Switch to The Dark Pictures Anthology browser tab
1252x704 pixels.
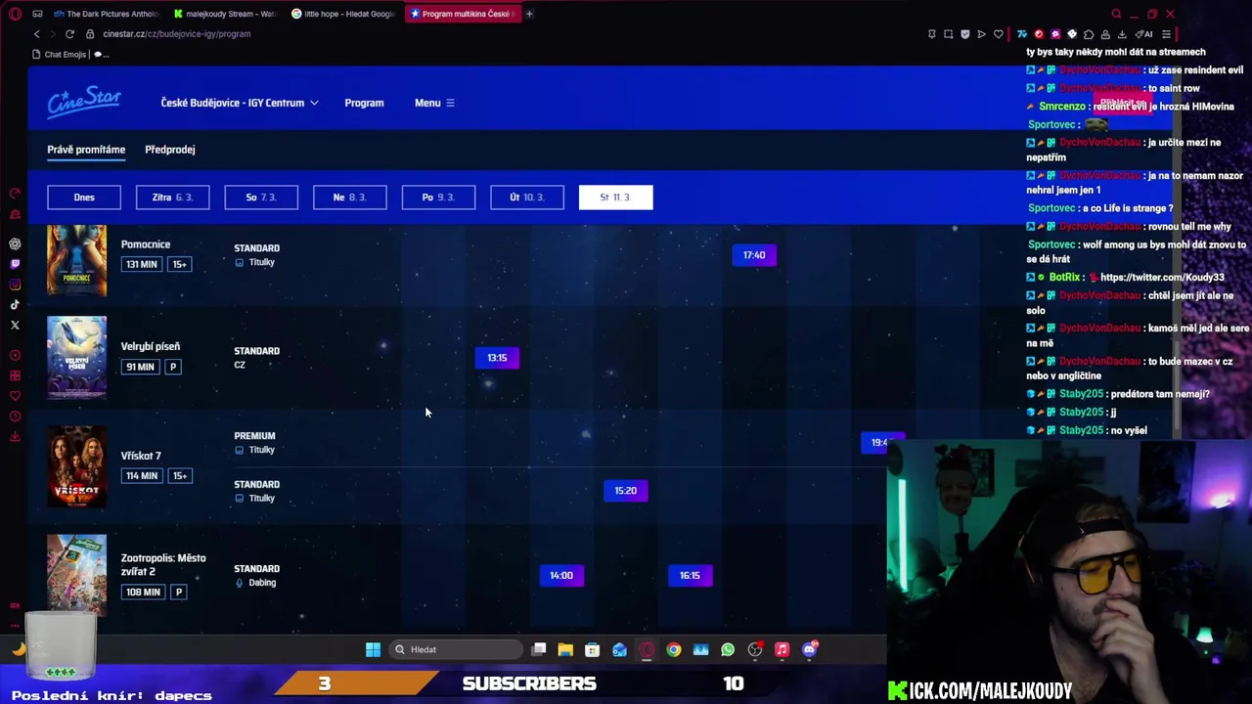pyautogui.click(x=106, y=14)
